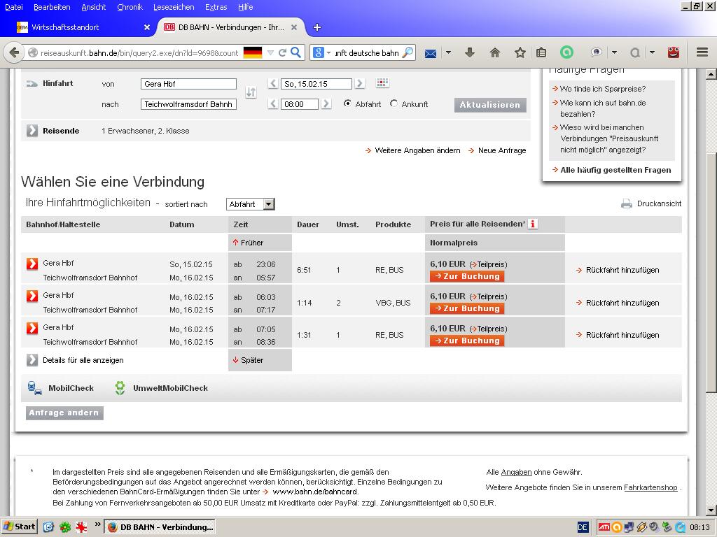
Task: Click the German flag icon in the address bar
Action: (x=253, y=52)
